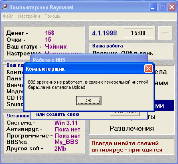Click the Программи-ие value Пока нет
Viewport: 178px width, 164px height.
pyautogui.click(x=67, y=136)
